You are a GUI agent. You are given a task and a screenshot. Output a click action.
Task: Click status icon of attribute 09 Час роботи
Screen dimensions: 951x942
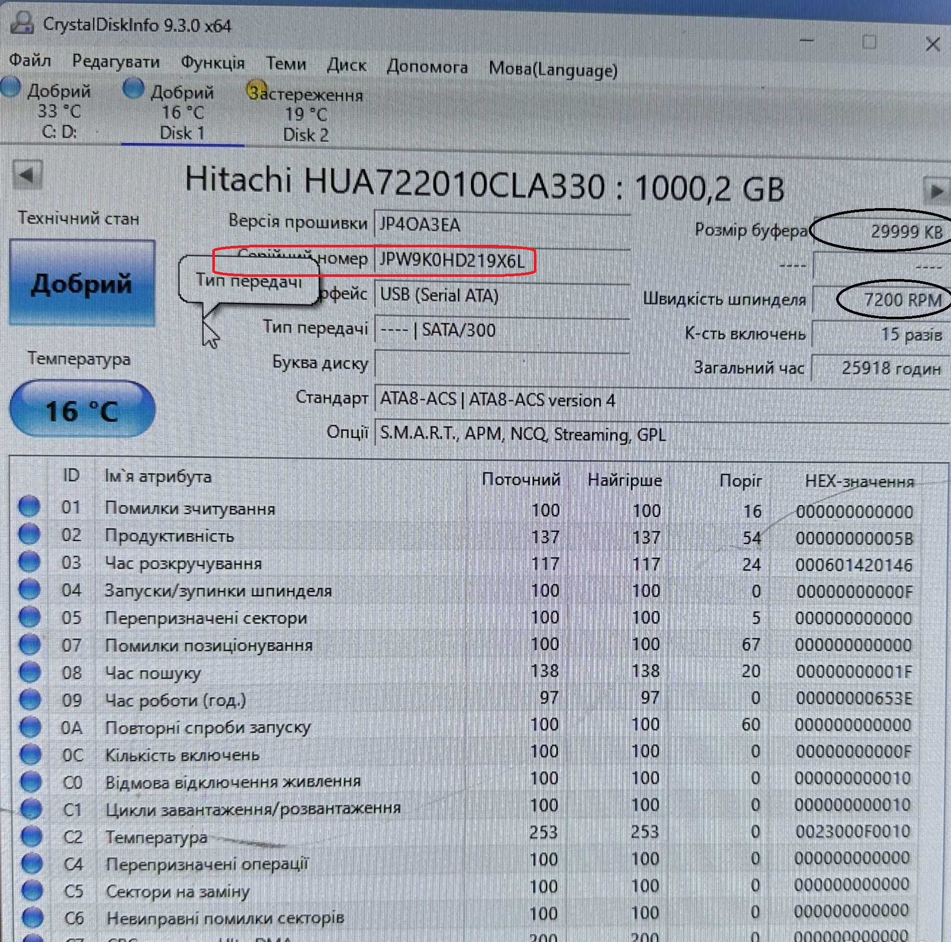[x=30, y=699]
